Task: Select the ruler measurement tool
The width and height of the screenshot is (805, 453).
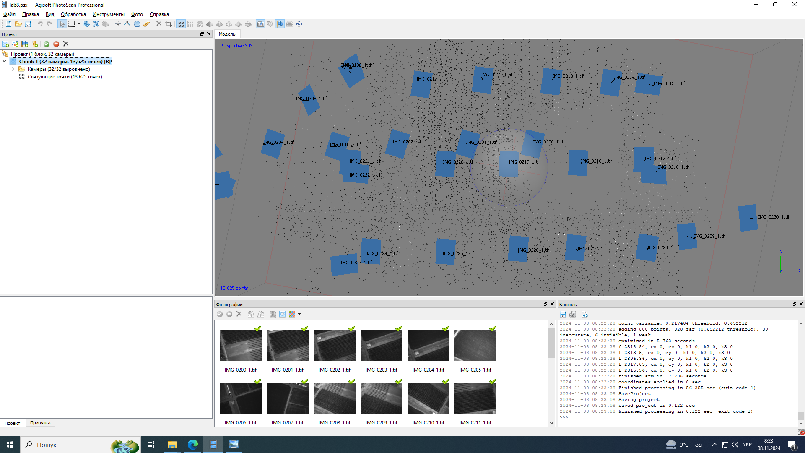Action: [x=146, y=24]
